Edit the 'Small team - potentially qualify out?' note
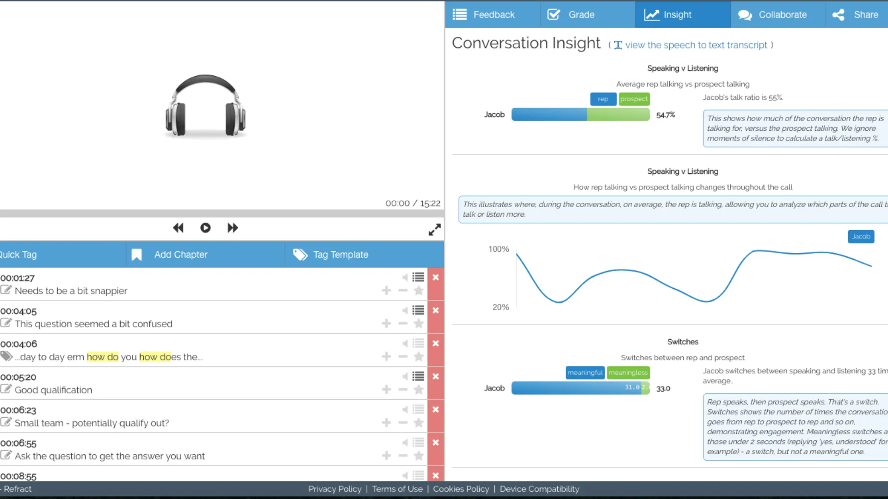888x499 pixels. (x=6, y=422)
